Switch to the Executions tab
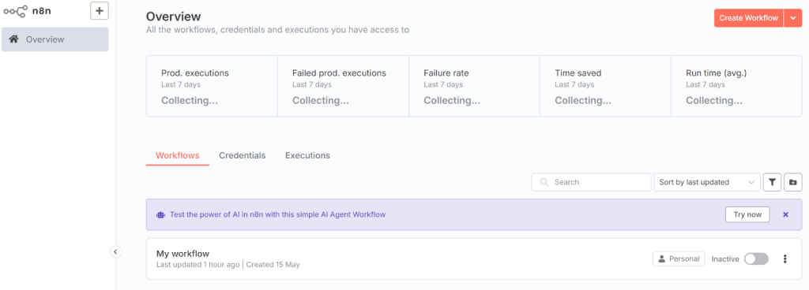 (307, 155)
